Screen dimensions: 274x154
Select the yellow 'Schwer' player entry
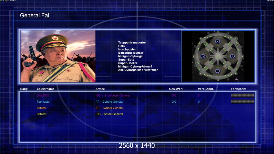(x=41, y=114)
